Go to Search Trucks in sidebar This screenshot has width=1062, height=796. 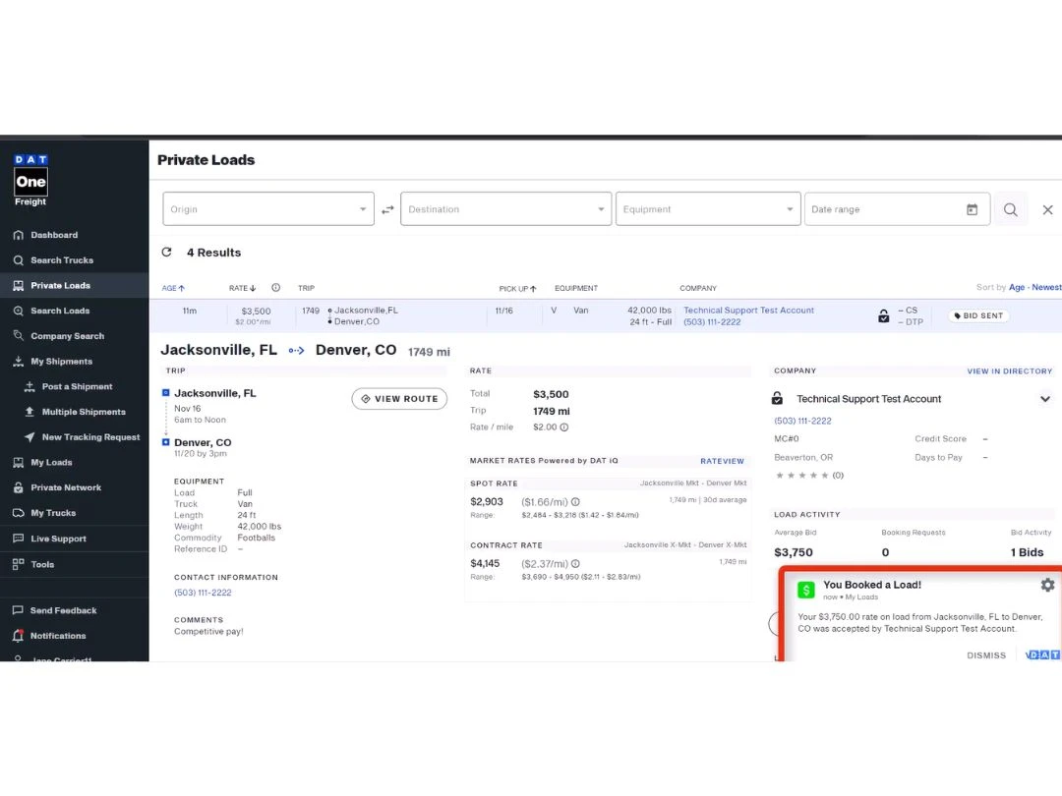tap(61, 260)
